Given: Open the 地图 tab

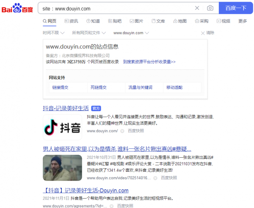Looking at the screenshot, I should [x=180, y=21].
